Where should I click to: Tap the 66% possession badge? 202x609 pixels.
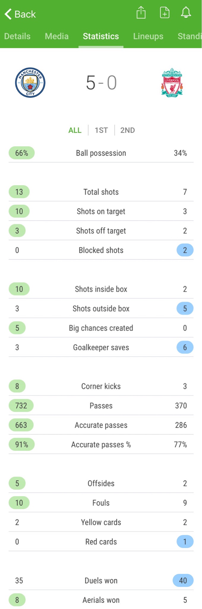22,153
